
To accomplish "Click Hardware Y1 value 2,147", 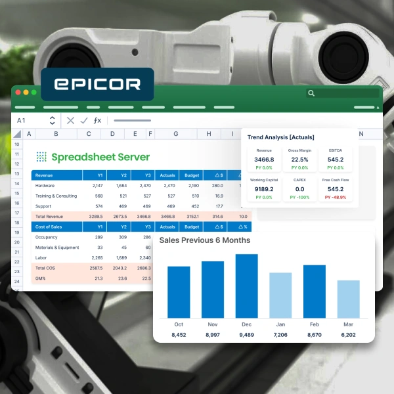I will pos(97,186).
